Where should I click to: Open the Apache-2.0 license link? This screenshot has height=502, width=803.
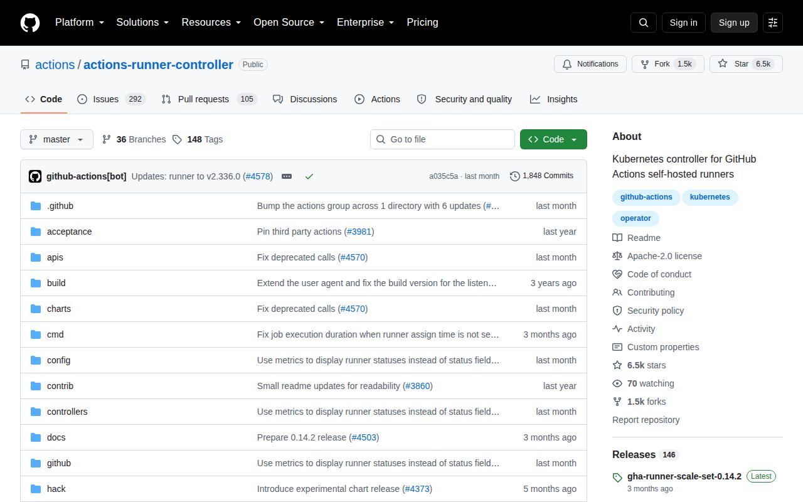coord(657,256)
